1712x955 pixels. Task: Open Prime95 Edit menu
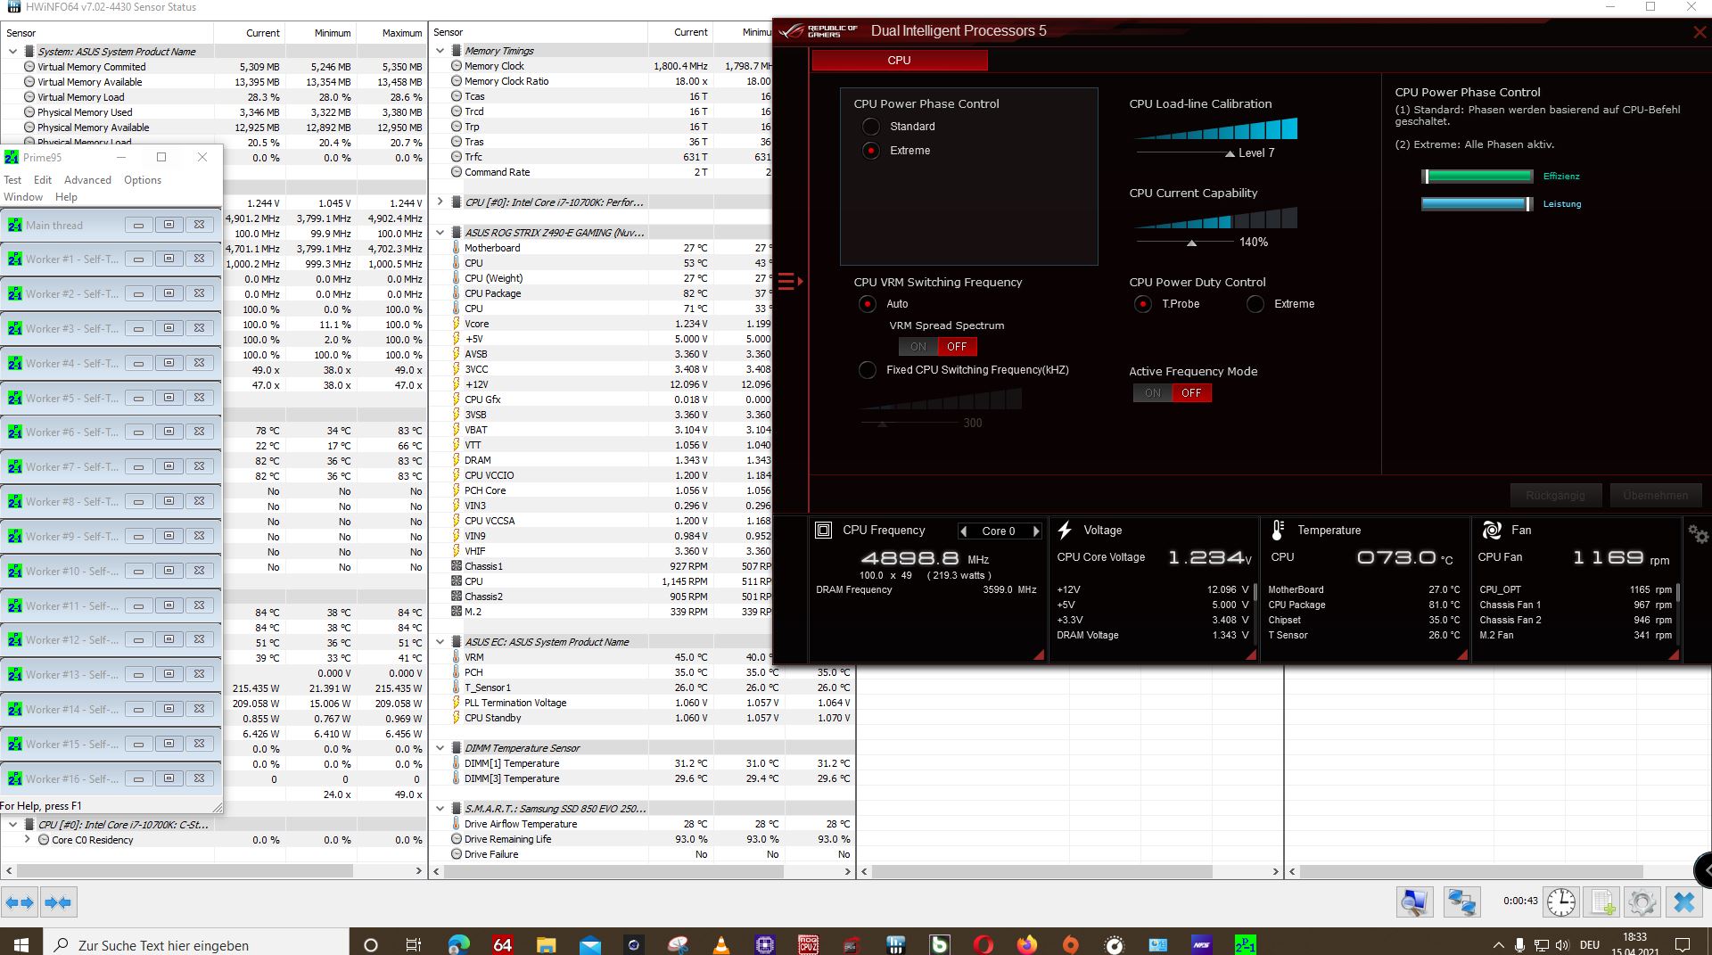(x=43, y=180)
